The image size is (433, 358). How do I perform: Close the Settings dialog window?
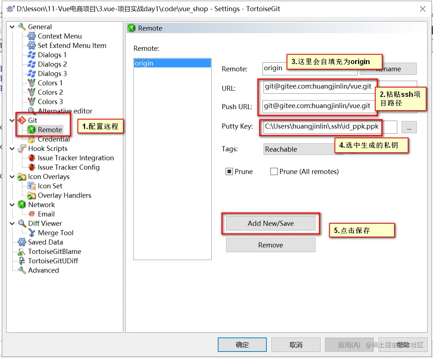tap(423, 9)
